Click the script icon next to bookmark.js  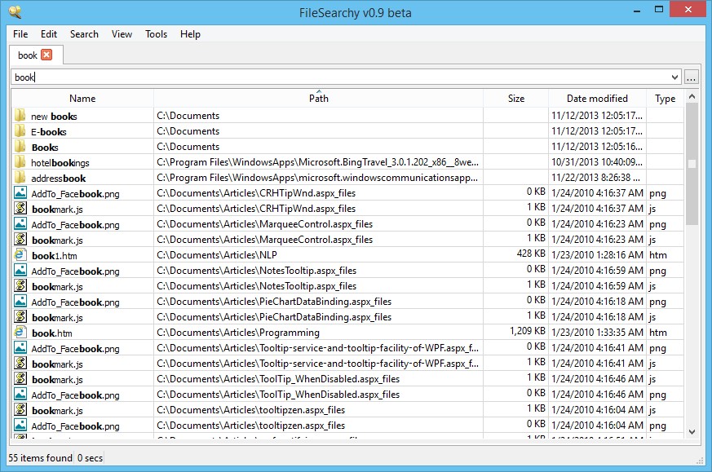click(x=20, y=209)
